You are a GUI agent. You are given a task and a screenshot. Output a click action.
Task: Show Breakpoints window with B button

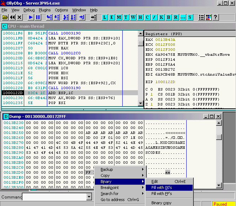point(169,17)
